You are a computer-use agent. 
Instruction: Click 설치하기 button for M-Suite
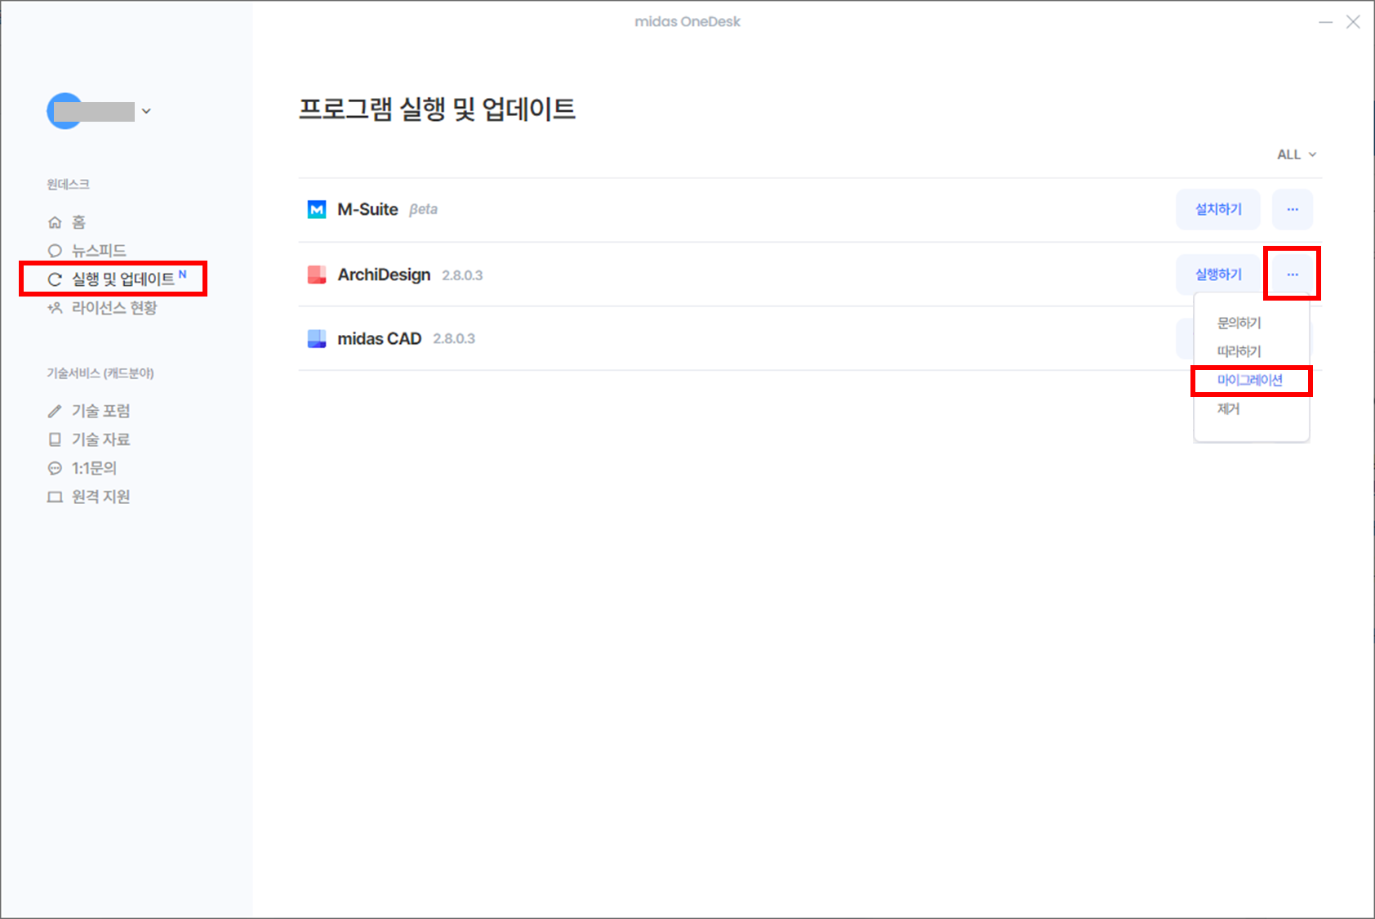click(1218, 210)
